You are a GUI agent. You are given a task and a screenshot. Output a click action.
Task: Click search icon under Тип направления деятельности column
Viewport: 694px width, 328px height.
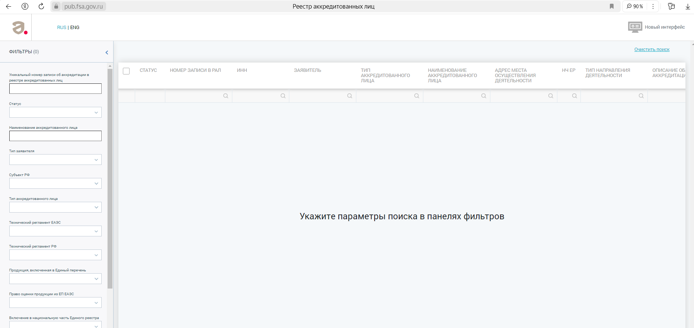(x=641, y=96)
